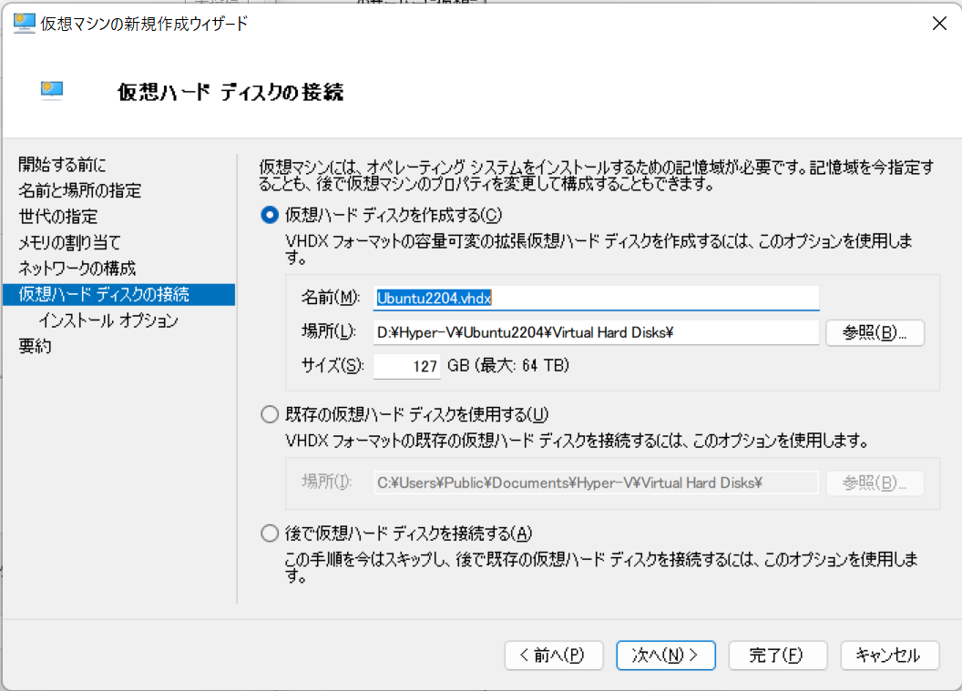Click the Hyper-V wizard icon in title bar
Viewport: 962px width, 691px height.
click(22, 23)
